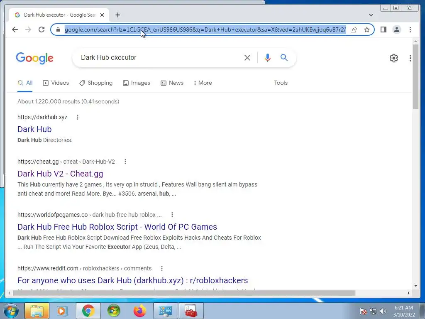This screenshot has width=425, height=319.
Task: Click the forward navigation arrow
Action: point(28,29)
